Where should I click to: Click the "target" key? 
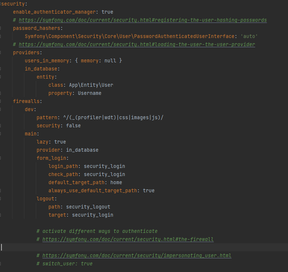coord(57,215)
